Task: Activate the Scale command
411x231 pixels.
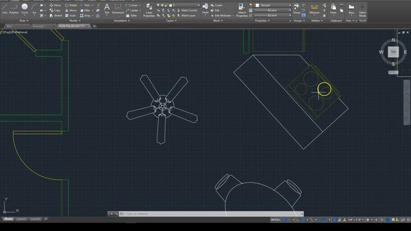Action: click(70, 15)
